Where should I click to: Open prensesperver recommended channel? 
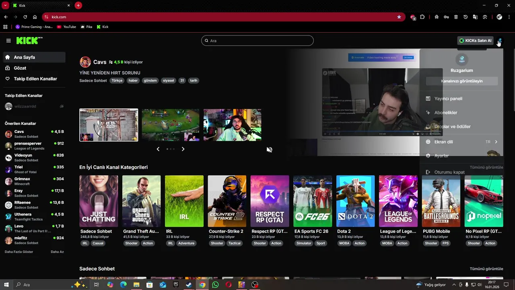click(34, 146)
